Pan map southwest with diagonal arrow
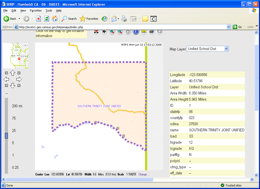This screenshot has height=189, width=260. tap(7, 85)
